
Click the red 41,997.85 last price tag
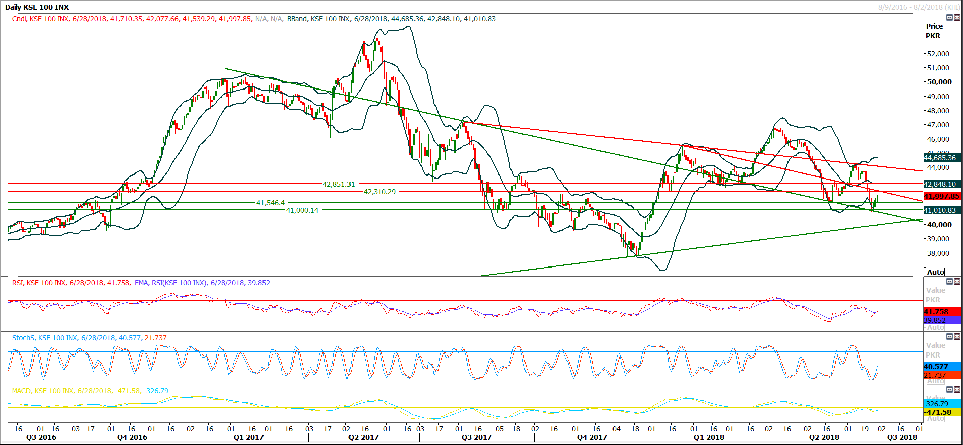click(942, 196)
